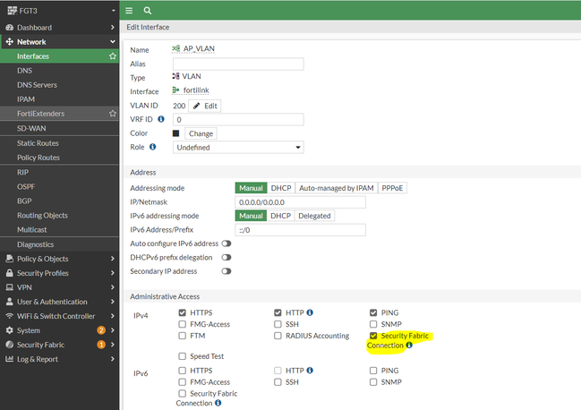Screen dimensions: 581x410
Task: Expand User & Authentication menu
Action: click(x=113, y=302)
